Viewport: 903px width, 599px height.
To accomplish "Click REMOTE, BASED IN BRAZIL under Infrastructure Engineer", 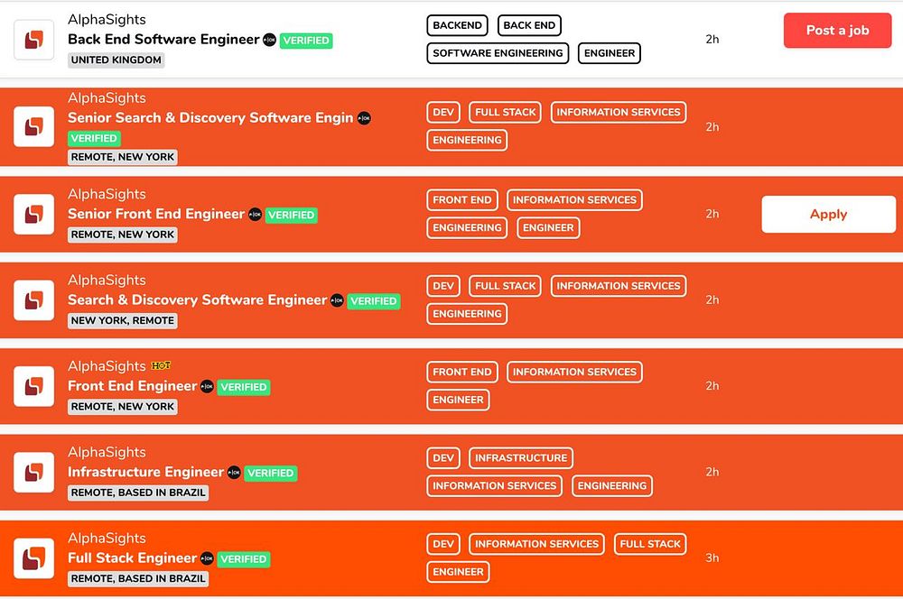I will click(138, 493).
